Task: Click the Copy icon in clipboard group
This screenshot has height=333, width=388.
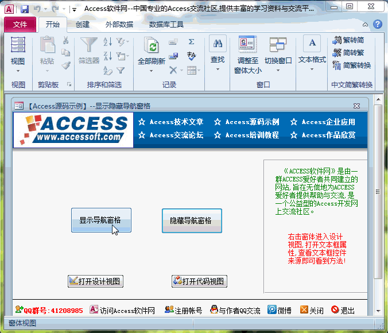Action: click(x=65, y=53)
